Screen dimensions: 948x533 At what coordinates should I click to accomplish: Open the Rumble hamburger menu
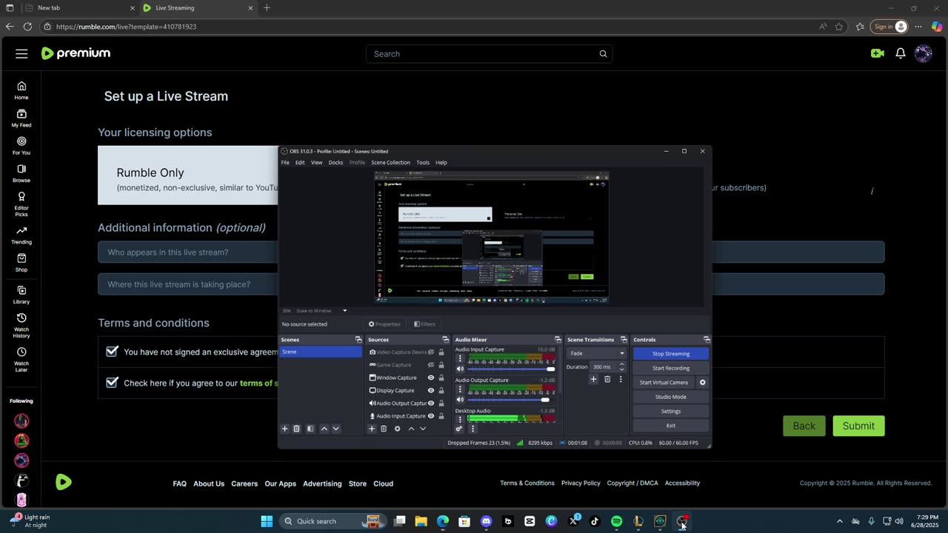[21, 53]
